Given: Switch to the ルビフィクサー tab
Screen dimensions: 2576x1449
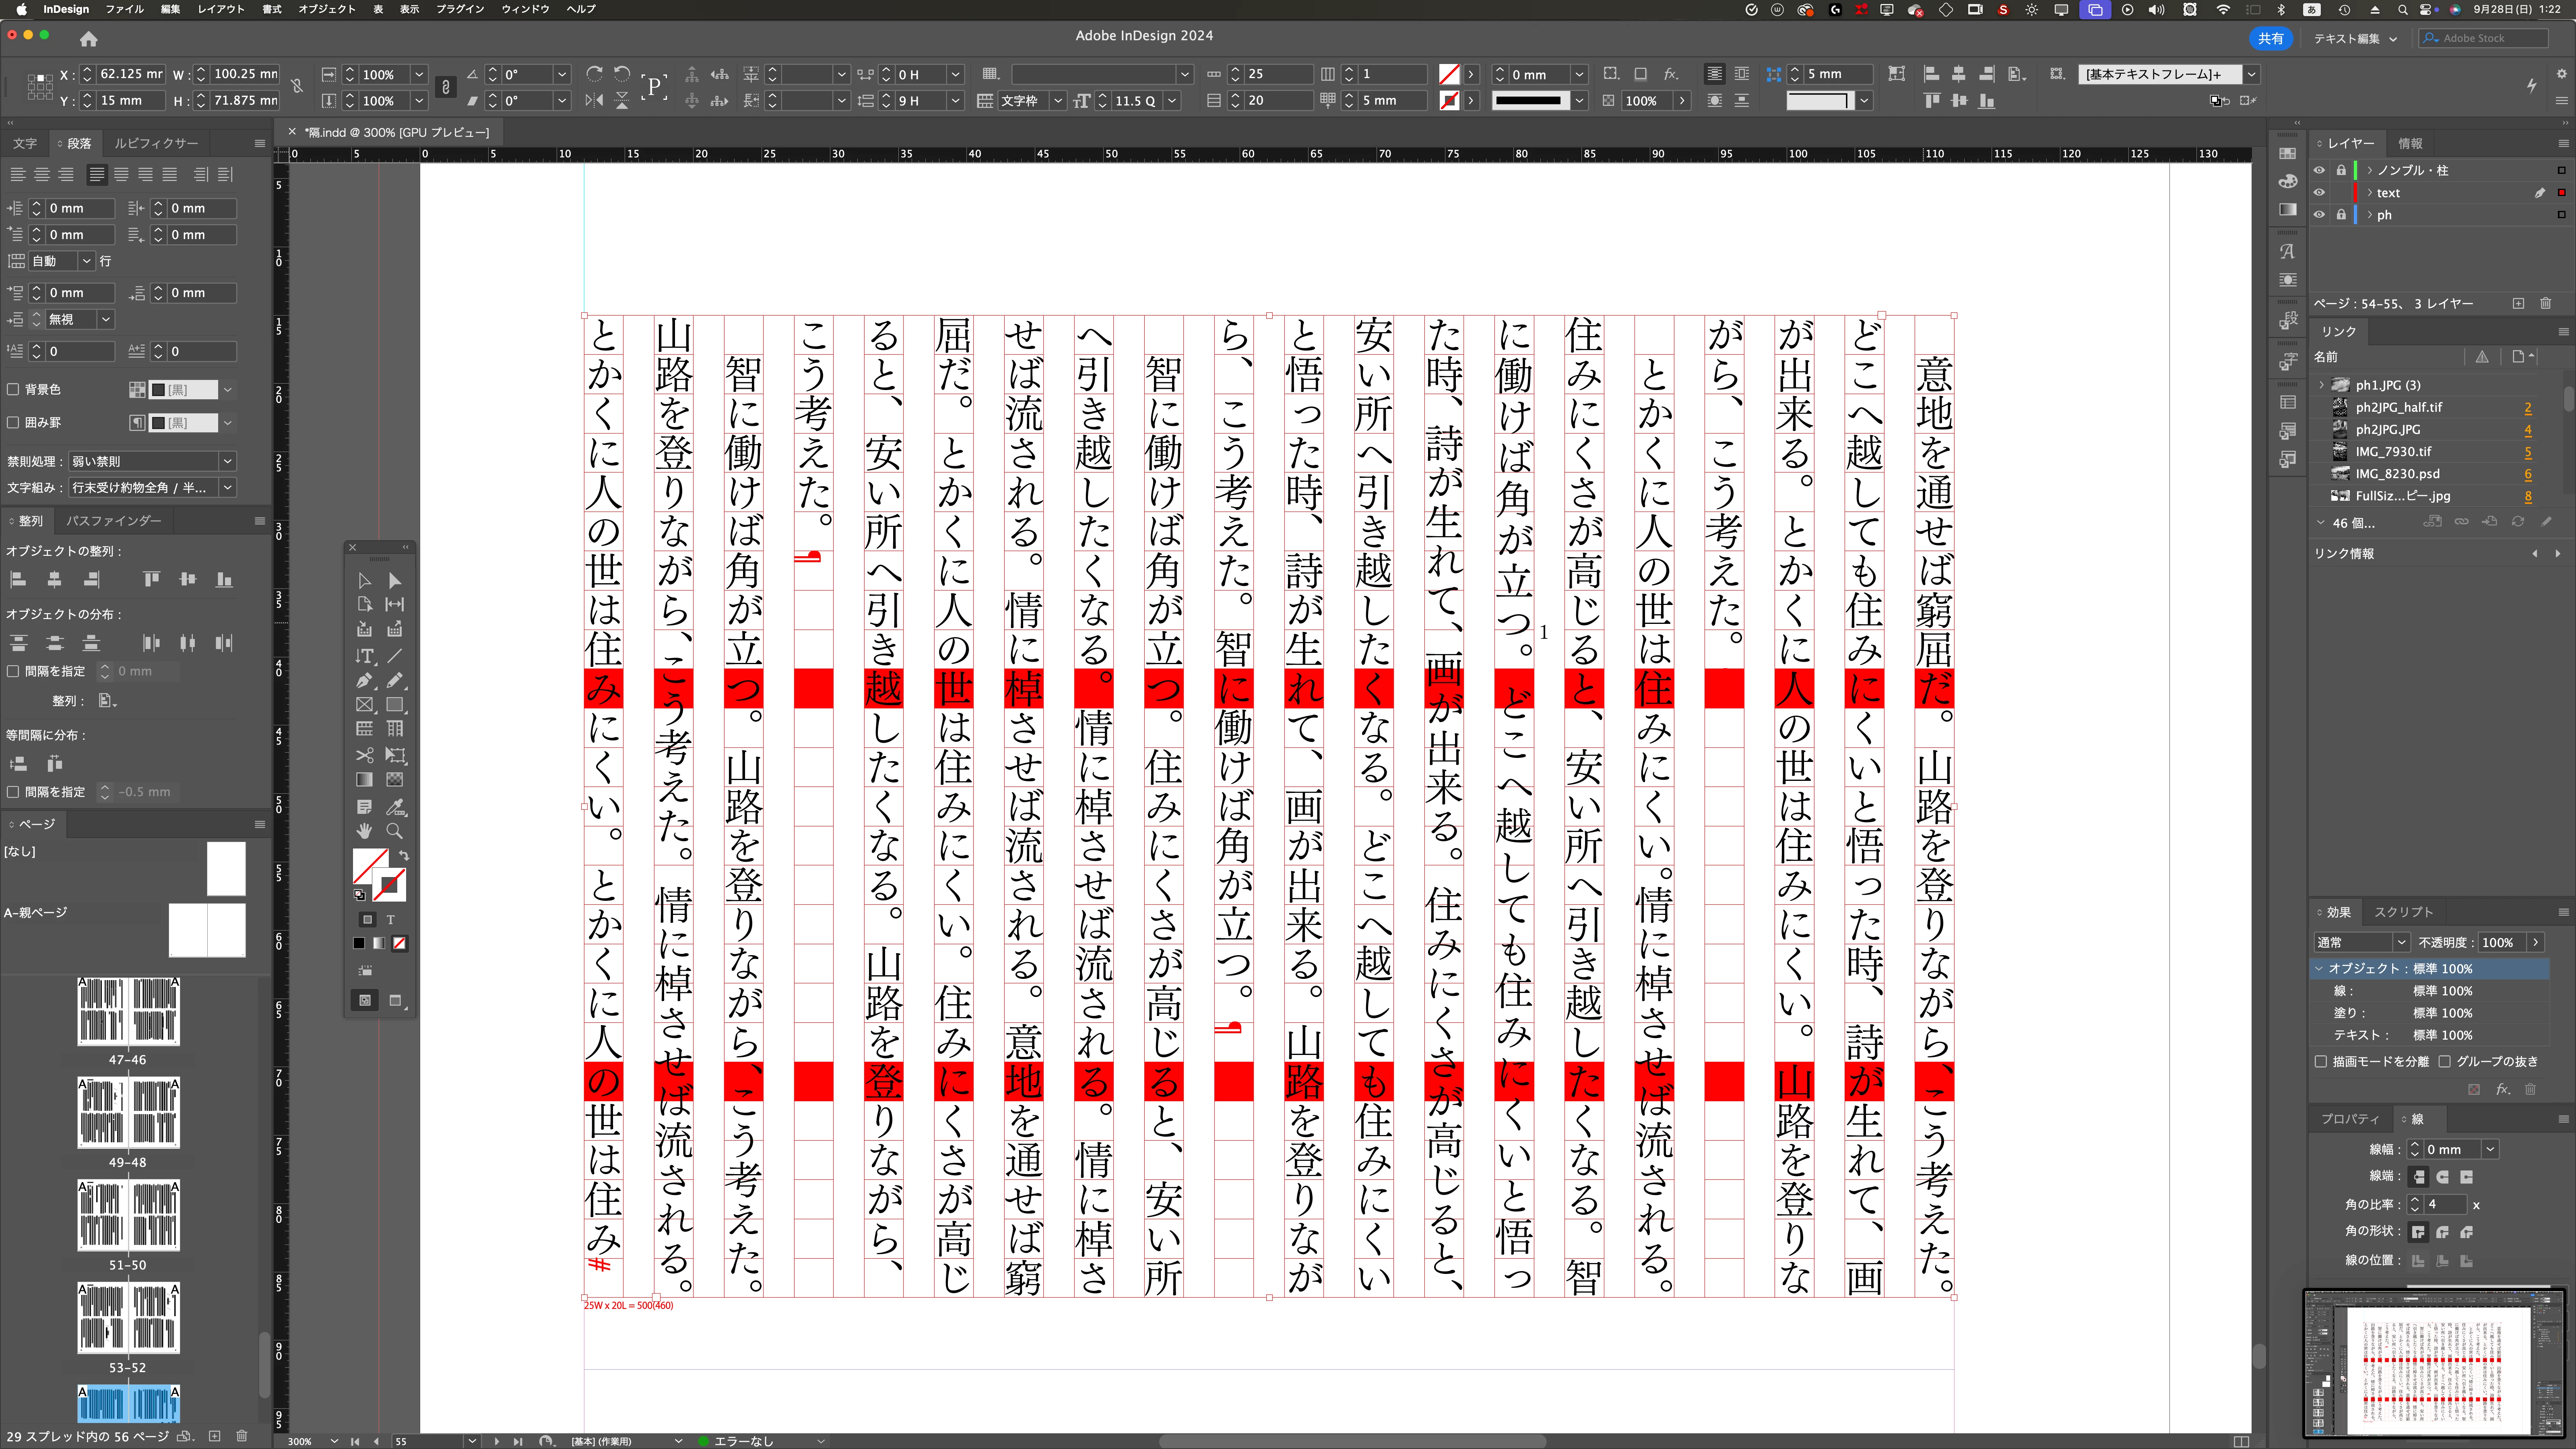Looking at the screenshot, I should tap(156, 143).
